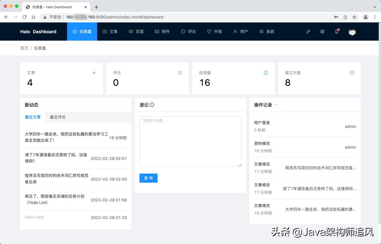The width and height of the screenshot is (381, 244).
Task: Open the info icon beside 速记
Action: (x=152, y=105)
